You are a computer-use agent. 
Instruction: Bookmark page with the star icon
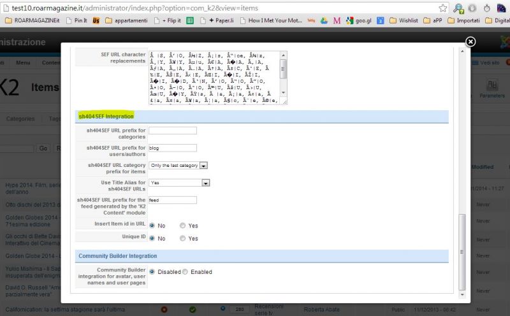tap(442, 8)
